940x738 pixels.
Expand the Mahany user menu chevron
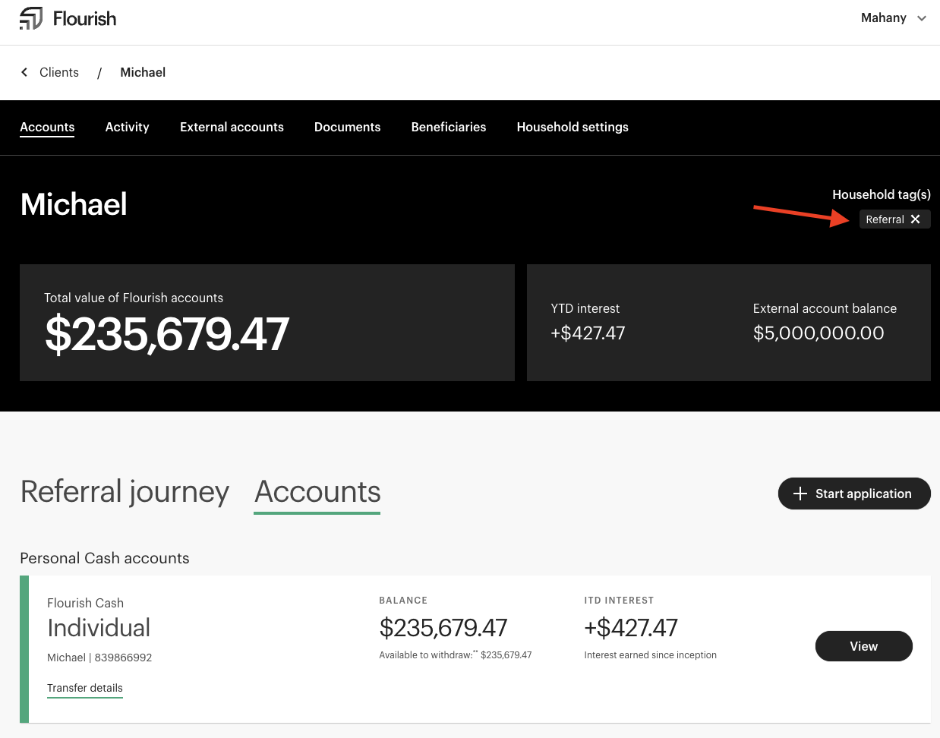[922, 18]
